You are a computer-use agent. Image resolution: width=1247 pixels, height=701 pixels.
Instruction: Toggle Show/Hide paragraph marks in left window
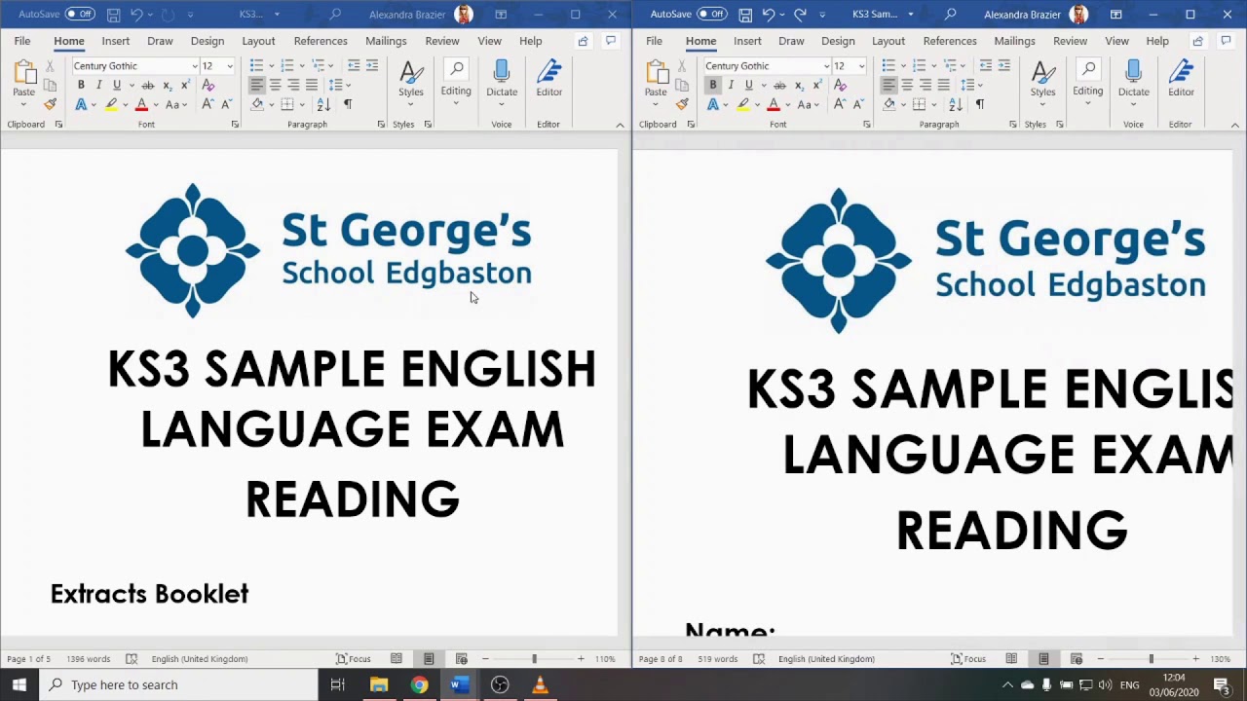(348, 104)
